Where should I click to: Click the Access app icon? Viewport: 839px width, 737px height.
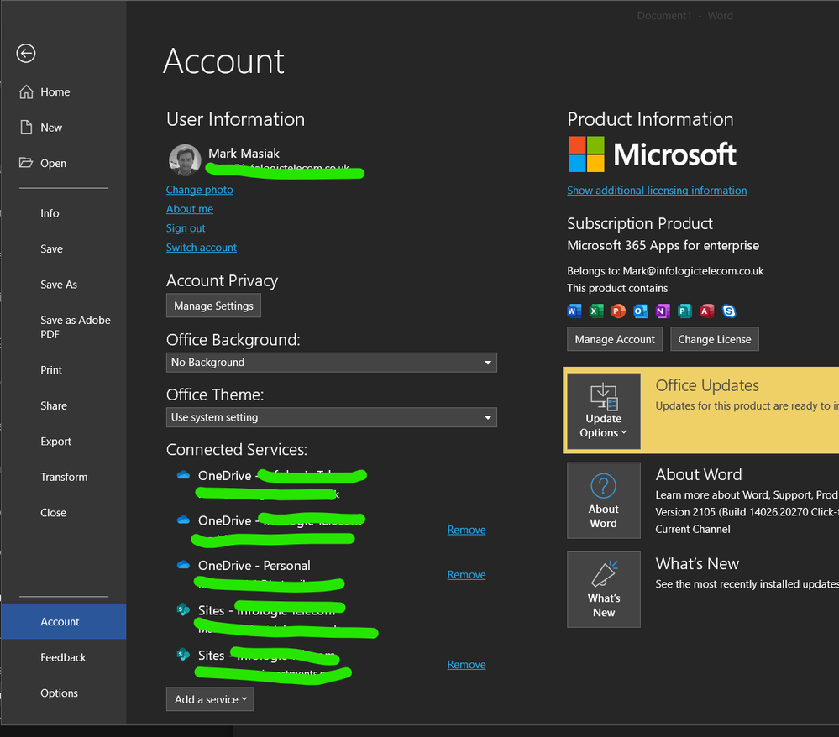(x=707, y=311)
